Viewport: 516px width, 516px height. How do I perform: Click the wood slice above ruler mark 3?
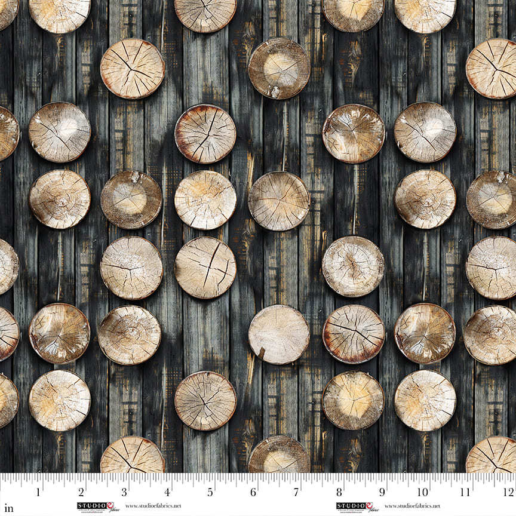pos(132,456)
